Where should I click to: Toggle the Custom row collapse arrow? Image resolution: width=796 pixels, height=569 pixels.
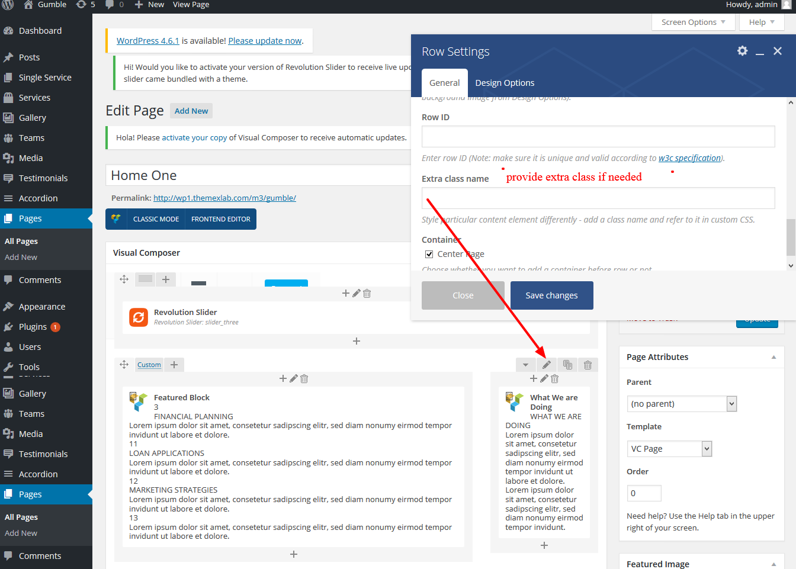(x=525, y=365)
